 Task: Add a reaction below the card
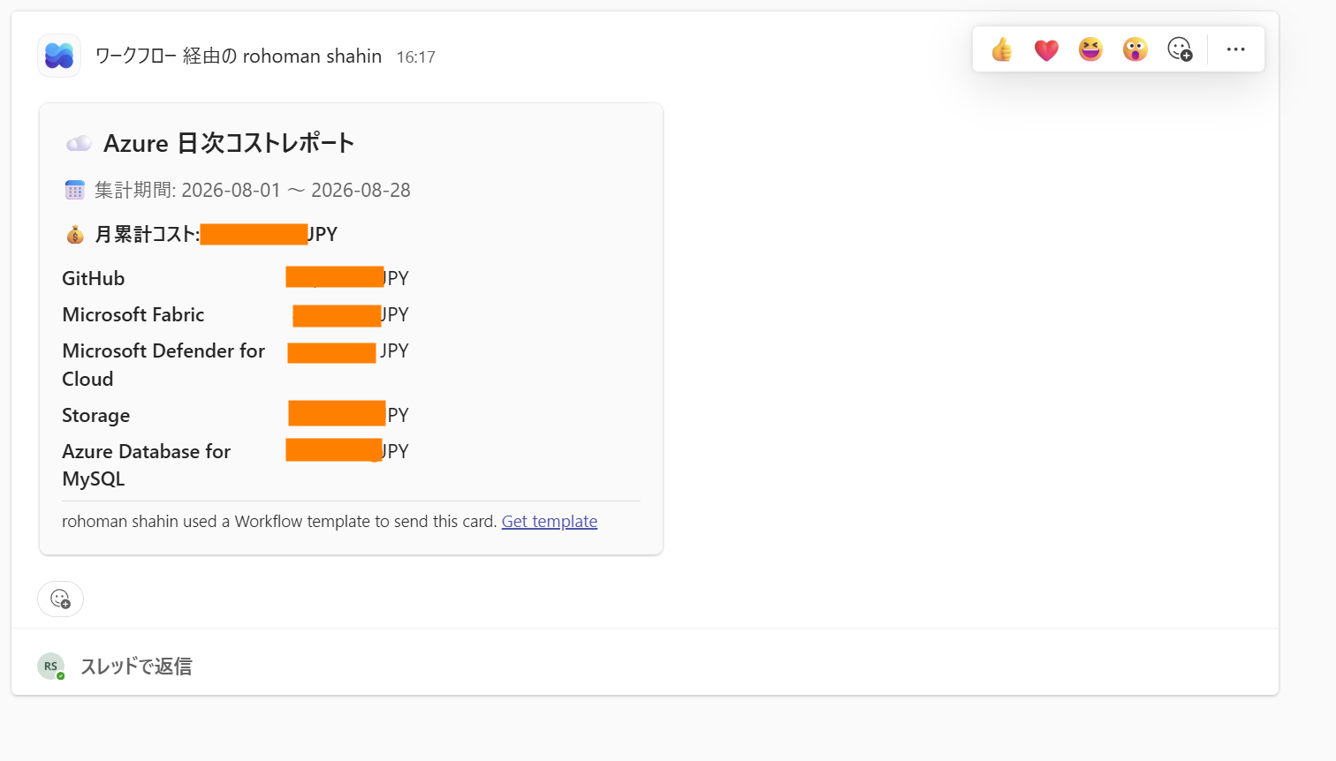click(x=60, y=599)
